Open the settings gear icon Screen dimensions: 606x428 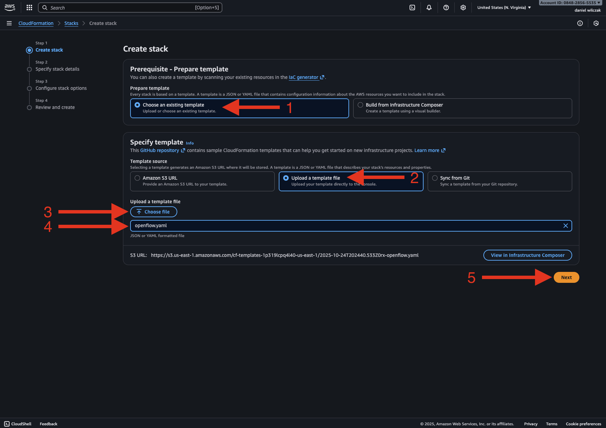coord(463,8)
